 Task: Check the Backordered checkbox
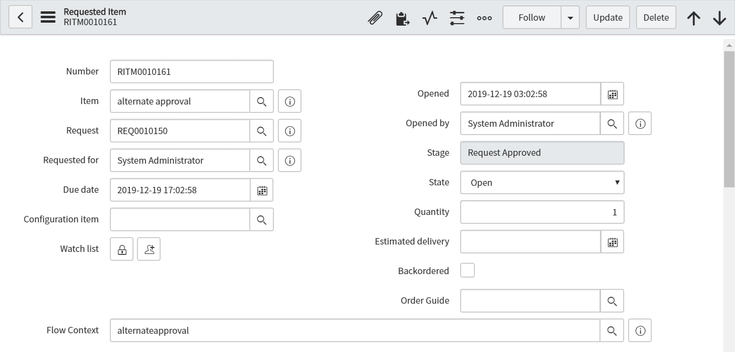click(467, 270)
